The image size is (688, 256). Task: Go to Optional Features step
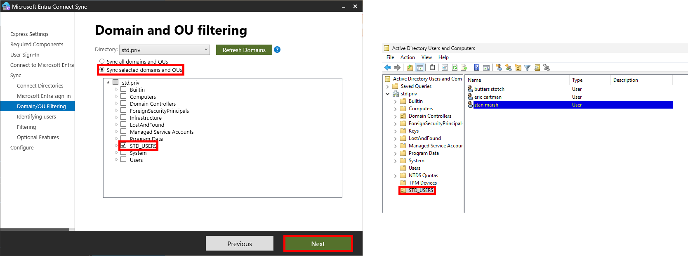click(38, 137)
